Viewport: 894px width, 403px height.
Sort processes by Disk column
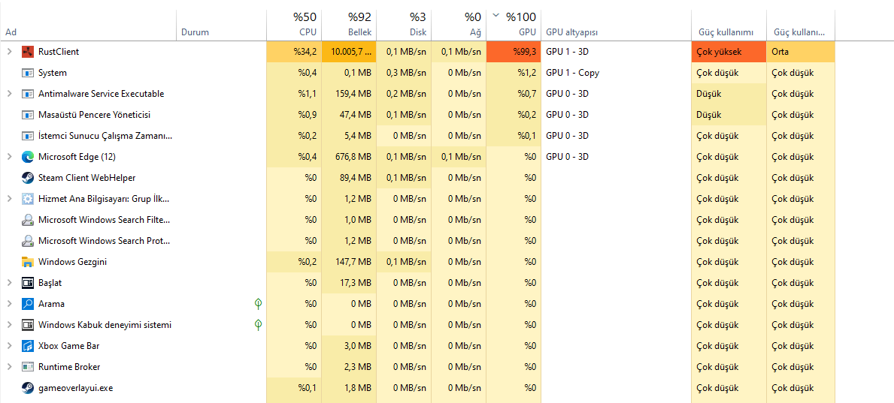pyautogui.click(x=404, y=25)
